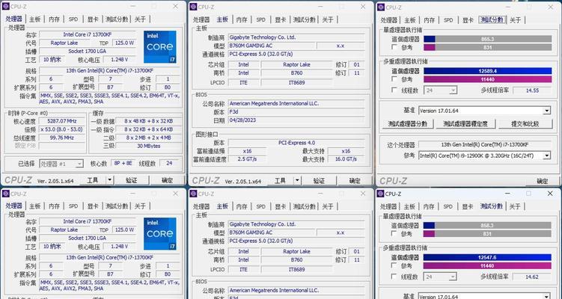
Task: Open thread count dropdown in upper-right window
Action: pyautogui.click(x=453, y=90)
